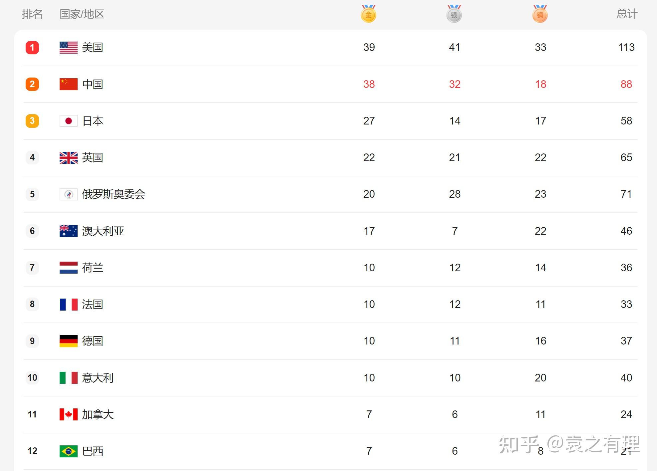This screenshot has width=657, height=471.
Task: Click the United Kingdom flag icon
Action: point(68,157)
